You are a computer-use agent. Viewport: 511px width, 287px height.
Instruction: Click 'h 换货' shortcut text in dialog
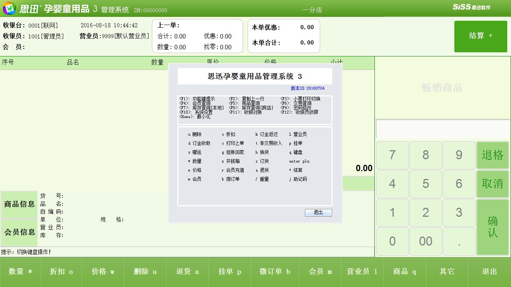coord(262,152)
